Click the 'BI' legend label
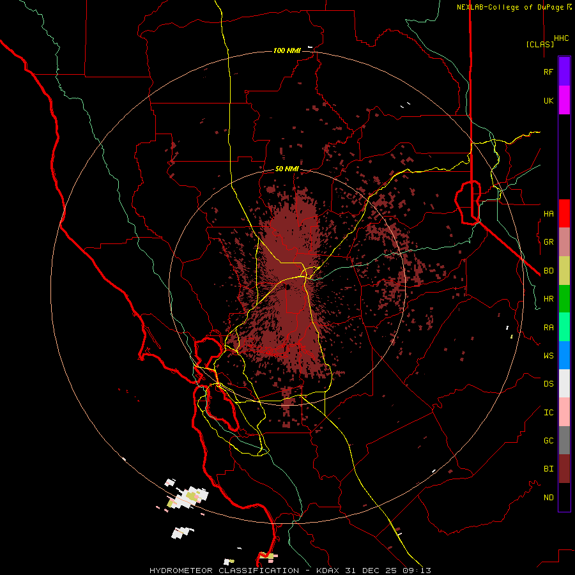Screen dimensions: 575x575 click(x=548, y=469)
